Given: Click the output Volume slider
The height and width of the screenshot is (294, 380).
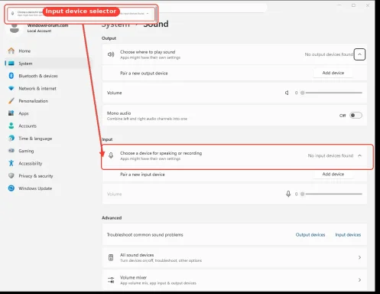Looking at the screenshot, I should click(331, 93).
